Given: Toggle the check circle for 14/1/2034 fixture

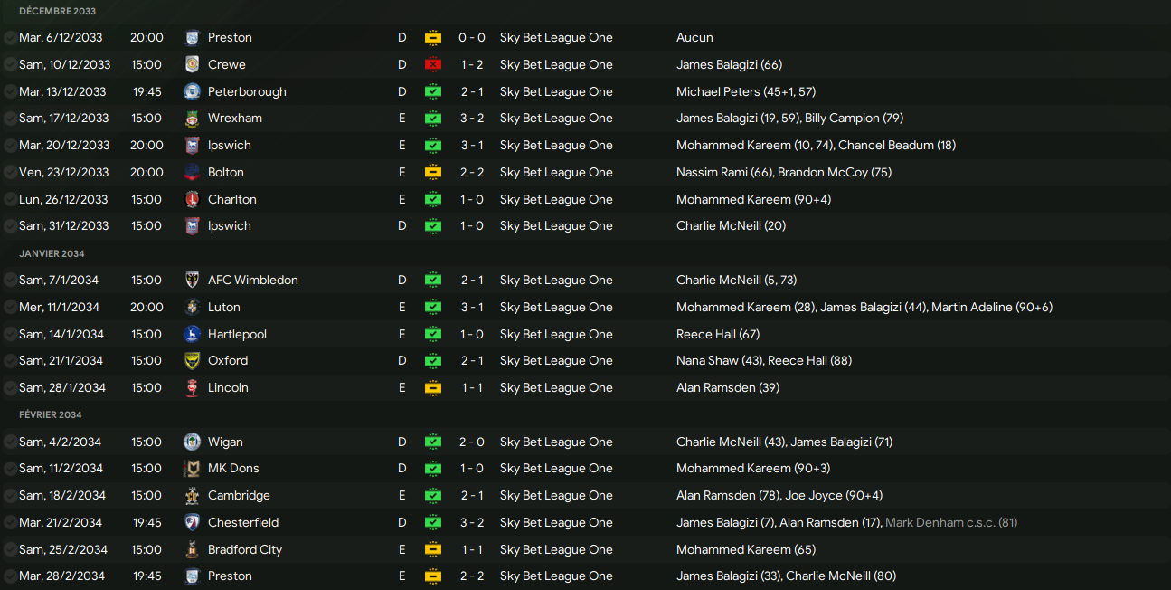Looking at the screenshot, I should coord(10,334).
